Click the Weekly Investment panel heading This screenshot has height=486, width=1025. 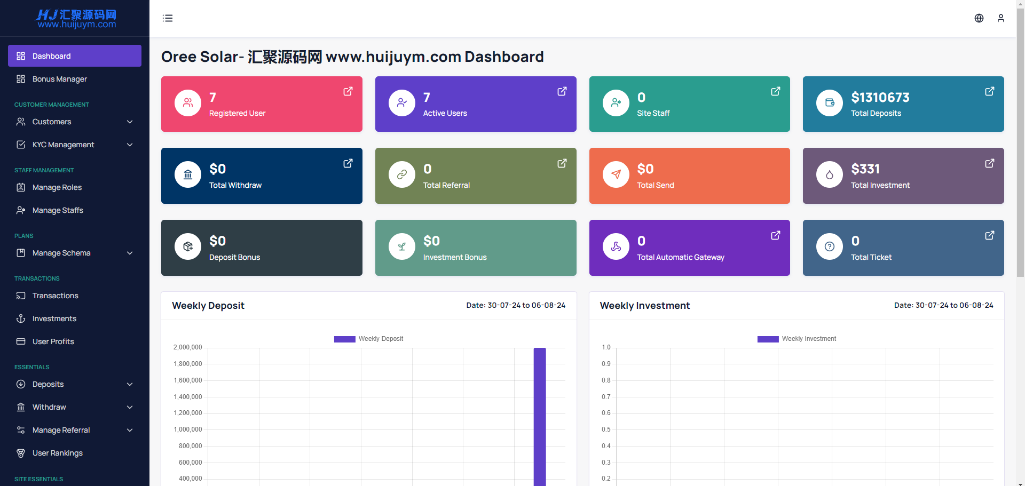[645, 306]
